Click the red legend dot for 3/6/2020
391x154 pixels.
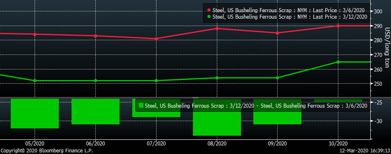[209, 10]
